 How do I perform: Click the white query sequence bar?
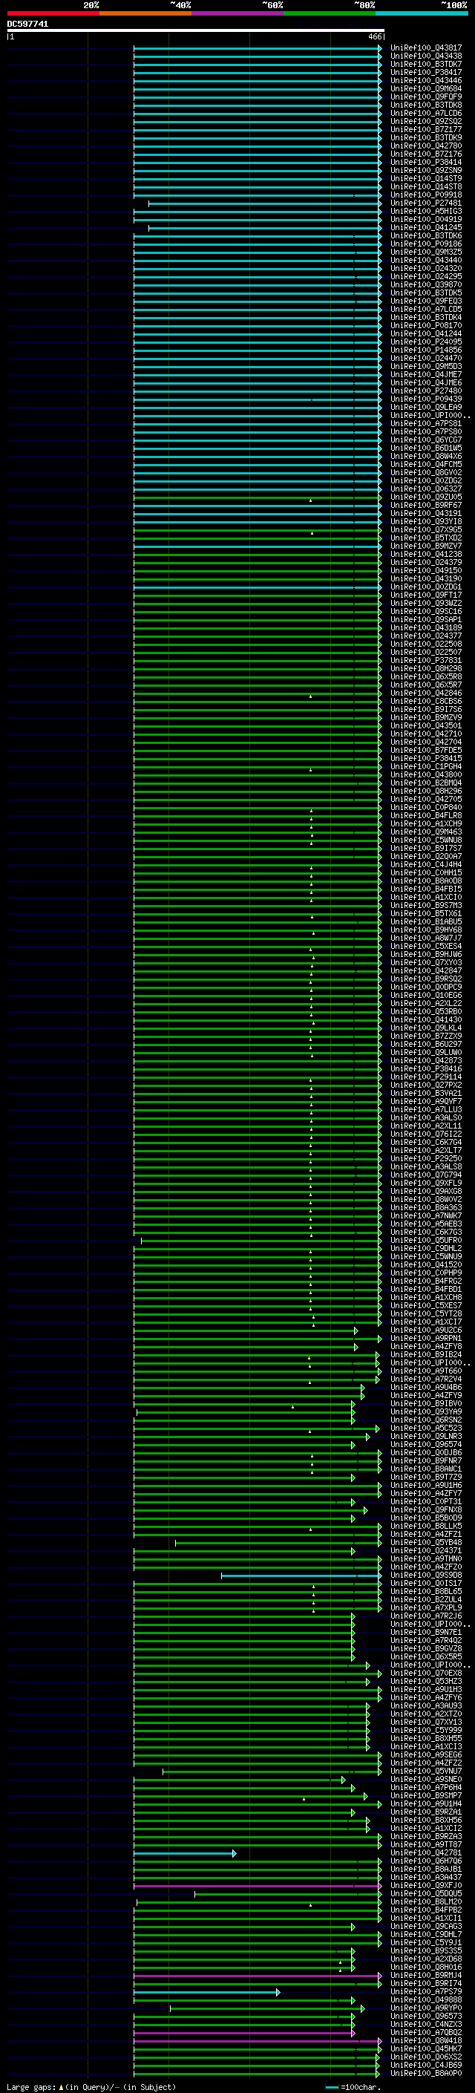pos(196,30)
